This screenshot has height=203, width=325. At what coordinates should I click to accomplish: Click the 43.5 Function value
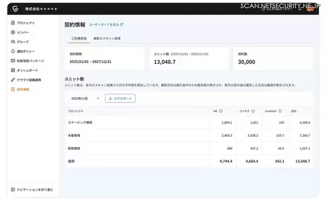pos(281,148)
